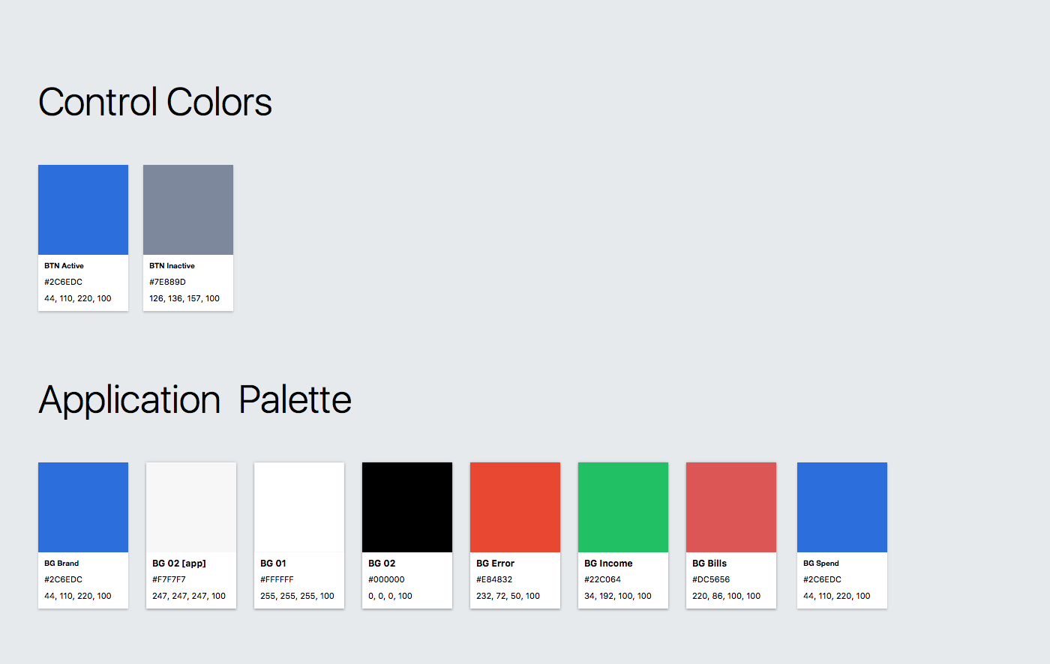Screen dimensions: 1050x664
Task: Select the hex code #7E889D text
Action: tap(167, 283)
